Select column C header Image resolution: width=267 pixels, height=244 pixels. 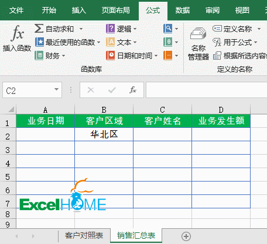coord(163,110)
